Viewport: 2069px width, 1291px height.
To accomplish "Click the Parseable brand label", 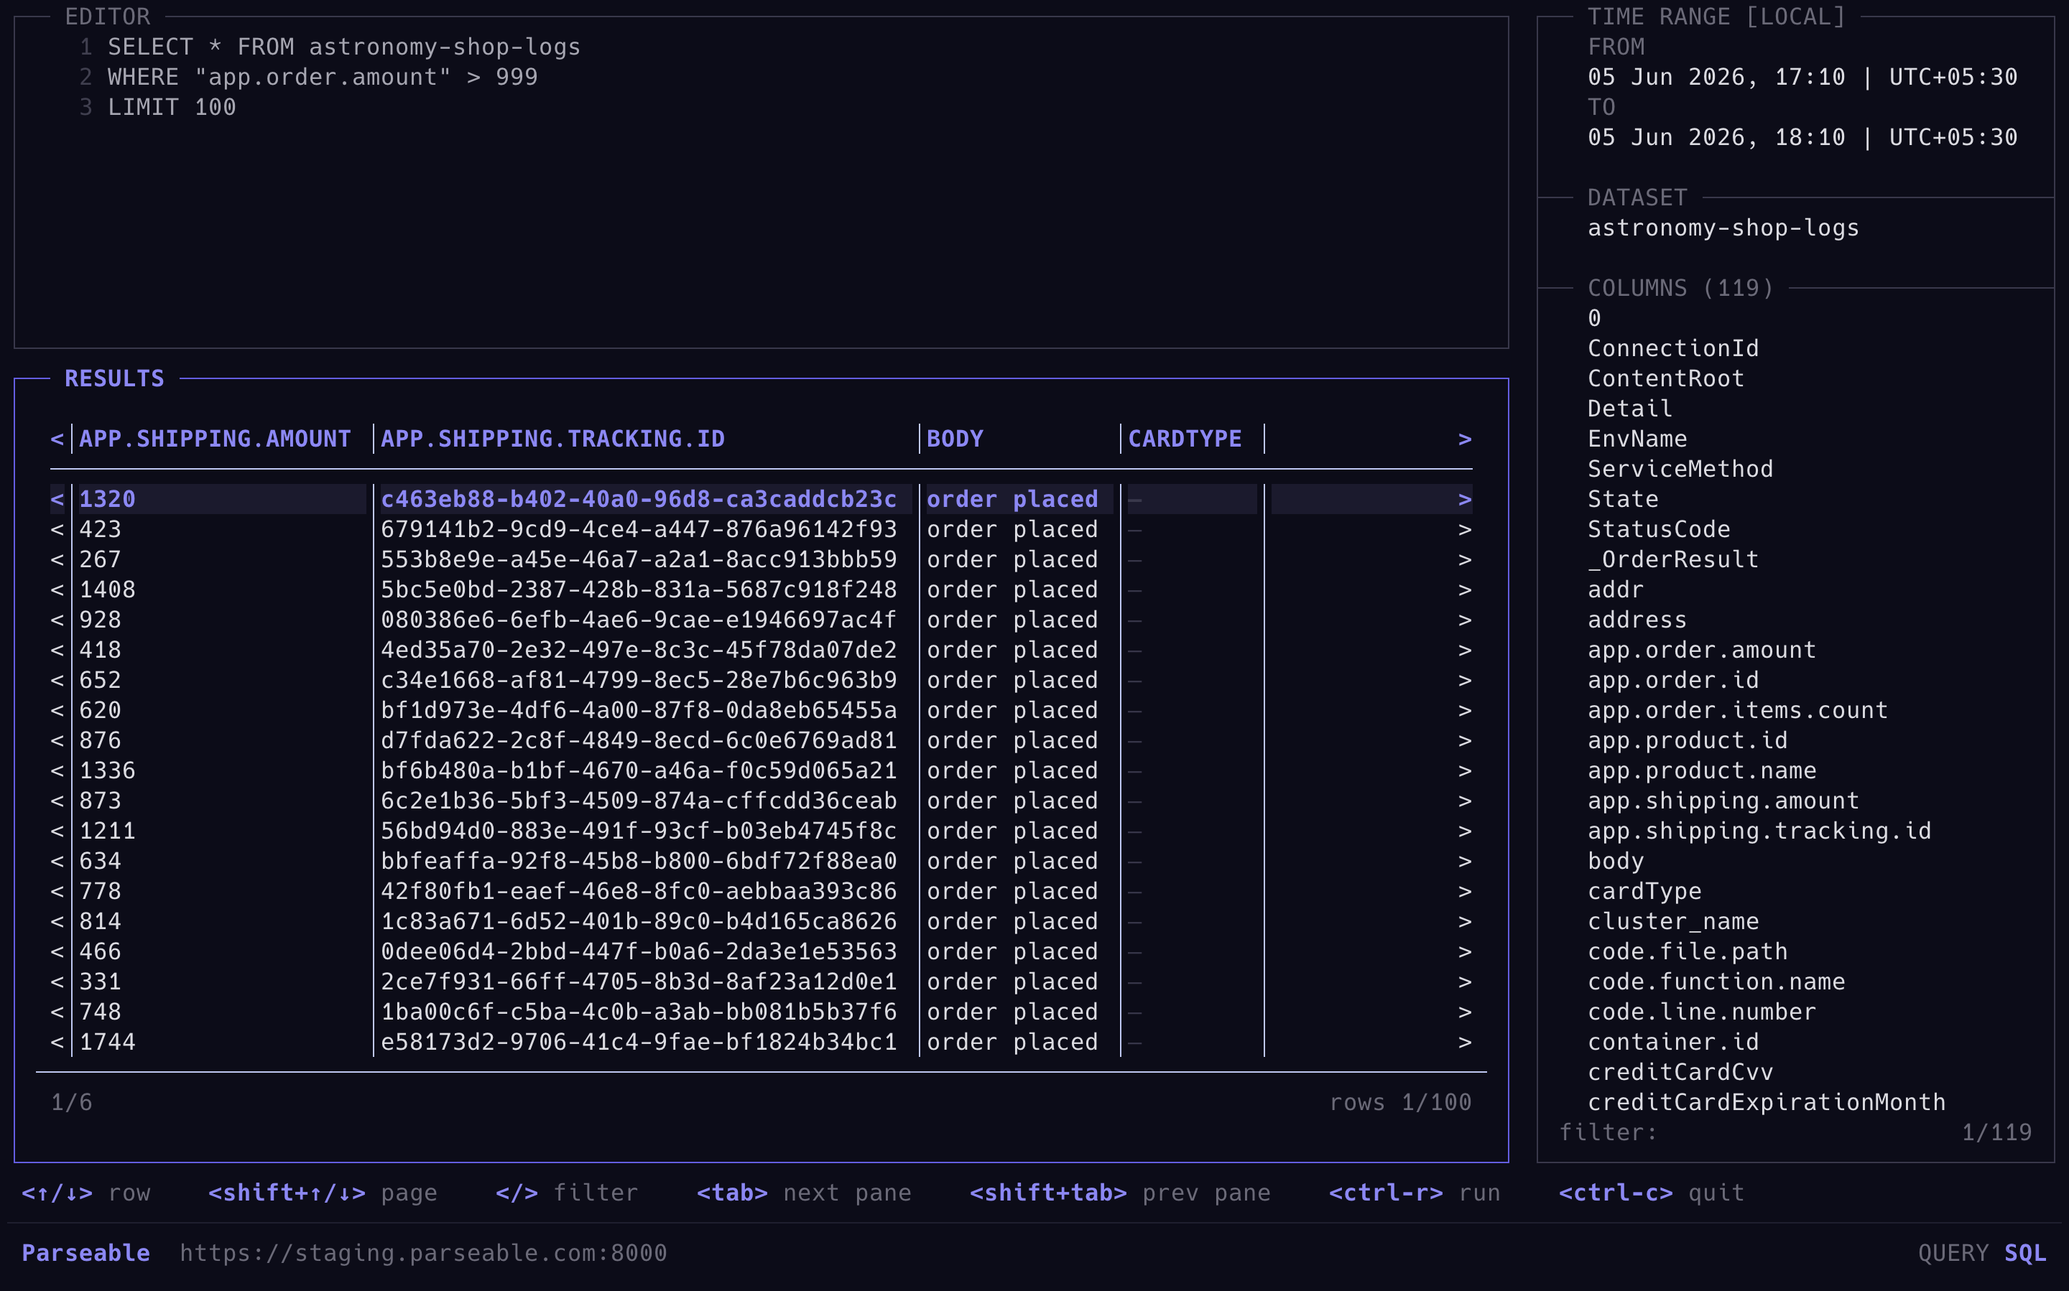I will pyautogui.click(x=85, y=1254).
